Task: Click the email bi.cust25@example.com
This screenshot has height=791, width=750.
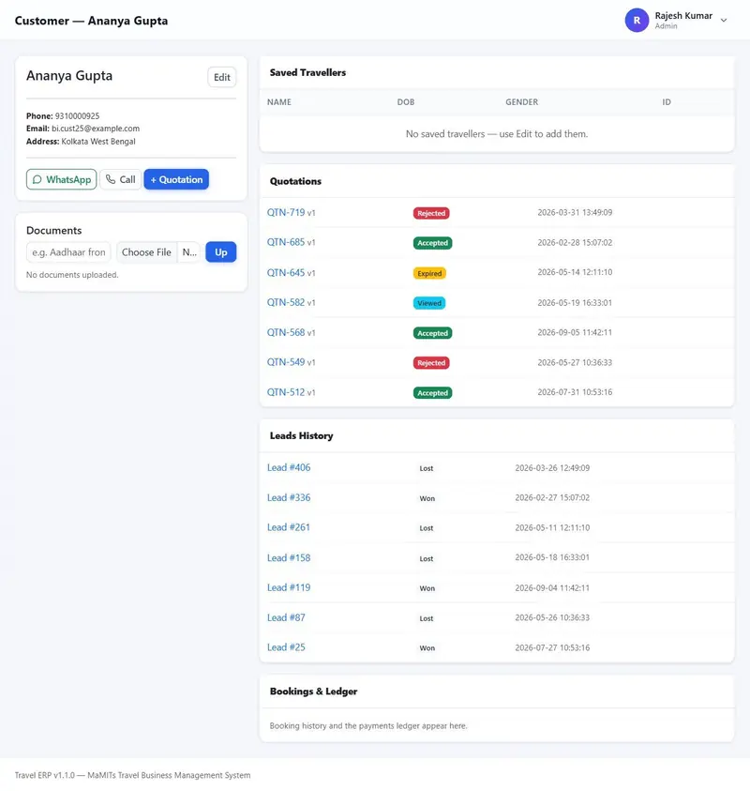Action: pos(96,129)
